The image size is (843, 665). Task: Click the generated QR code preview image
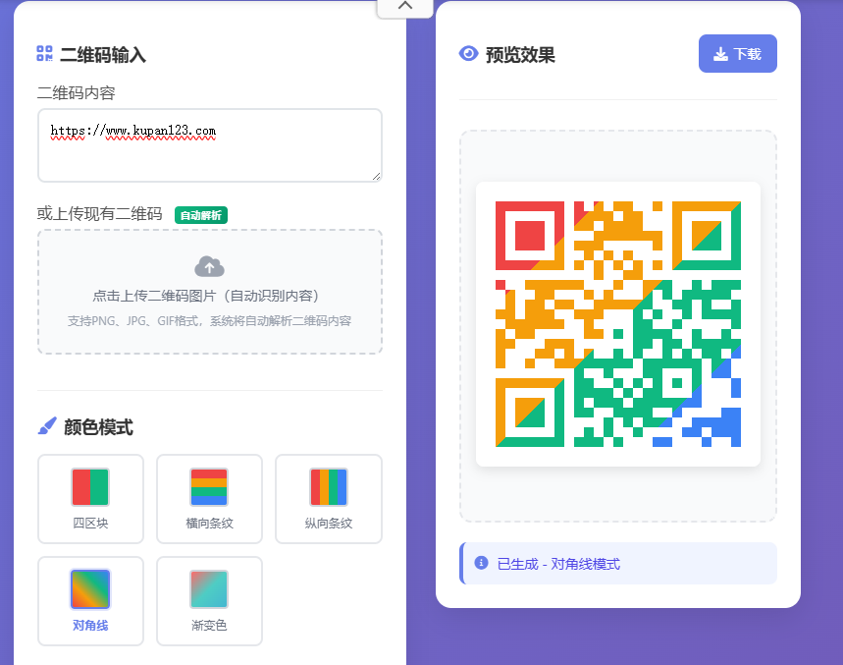[617, 324]
